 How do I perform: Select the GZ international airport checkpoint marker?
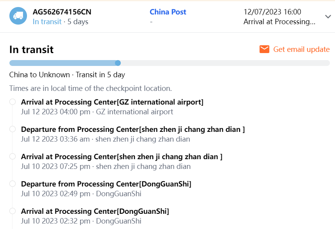tap(13, 102)
